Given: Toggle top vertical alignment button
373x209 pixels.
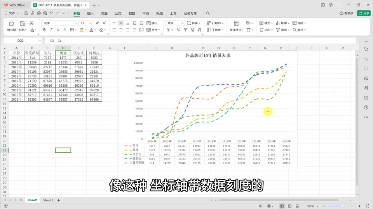Looking at the screenshot, I should coord(114,23).
